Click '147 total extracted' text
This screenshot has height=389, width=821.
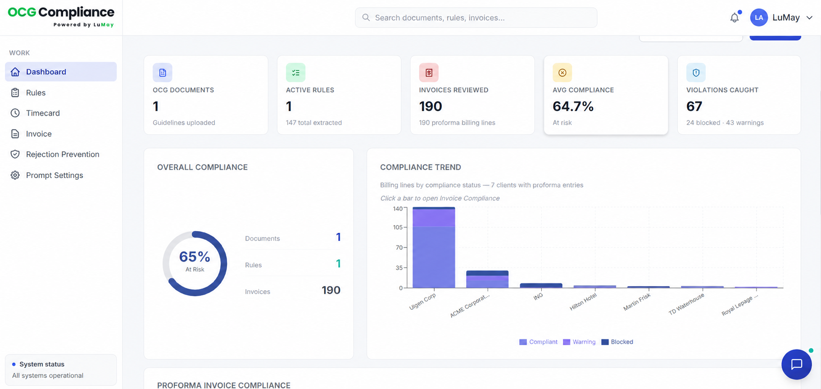pos(314,123)
